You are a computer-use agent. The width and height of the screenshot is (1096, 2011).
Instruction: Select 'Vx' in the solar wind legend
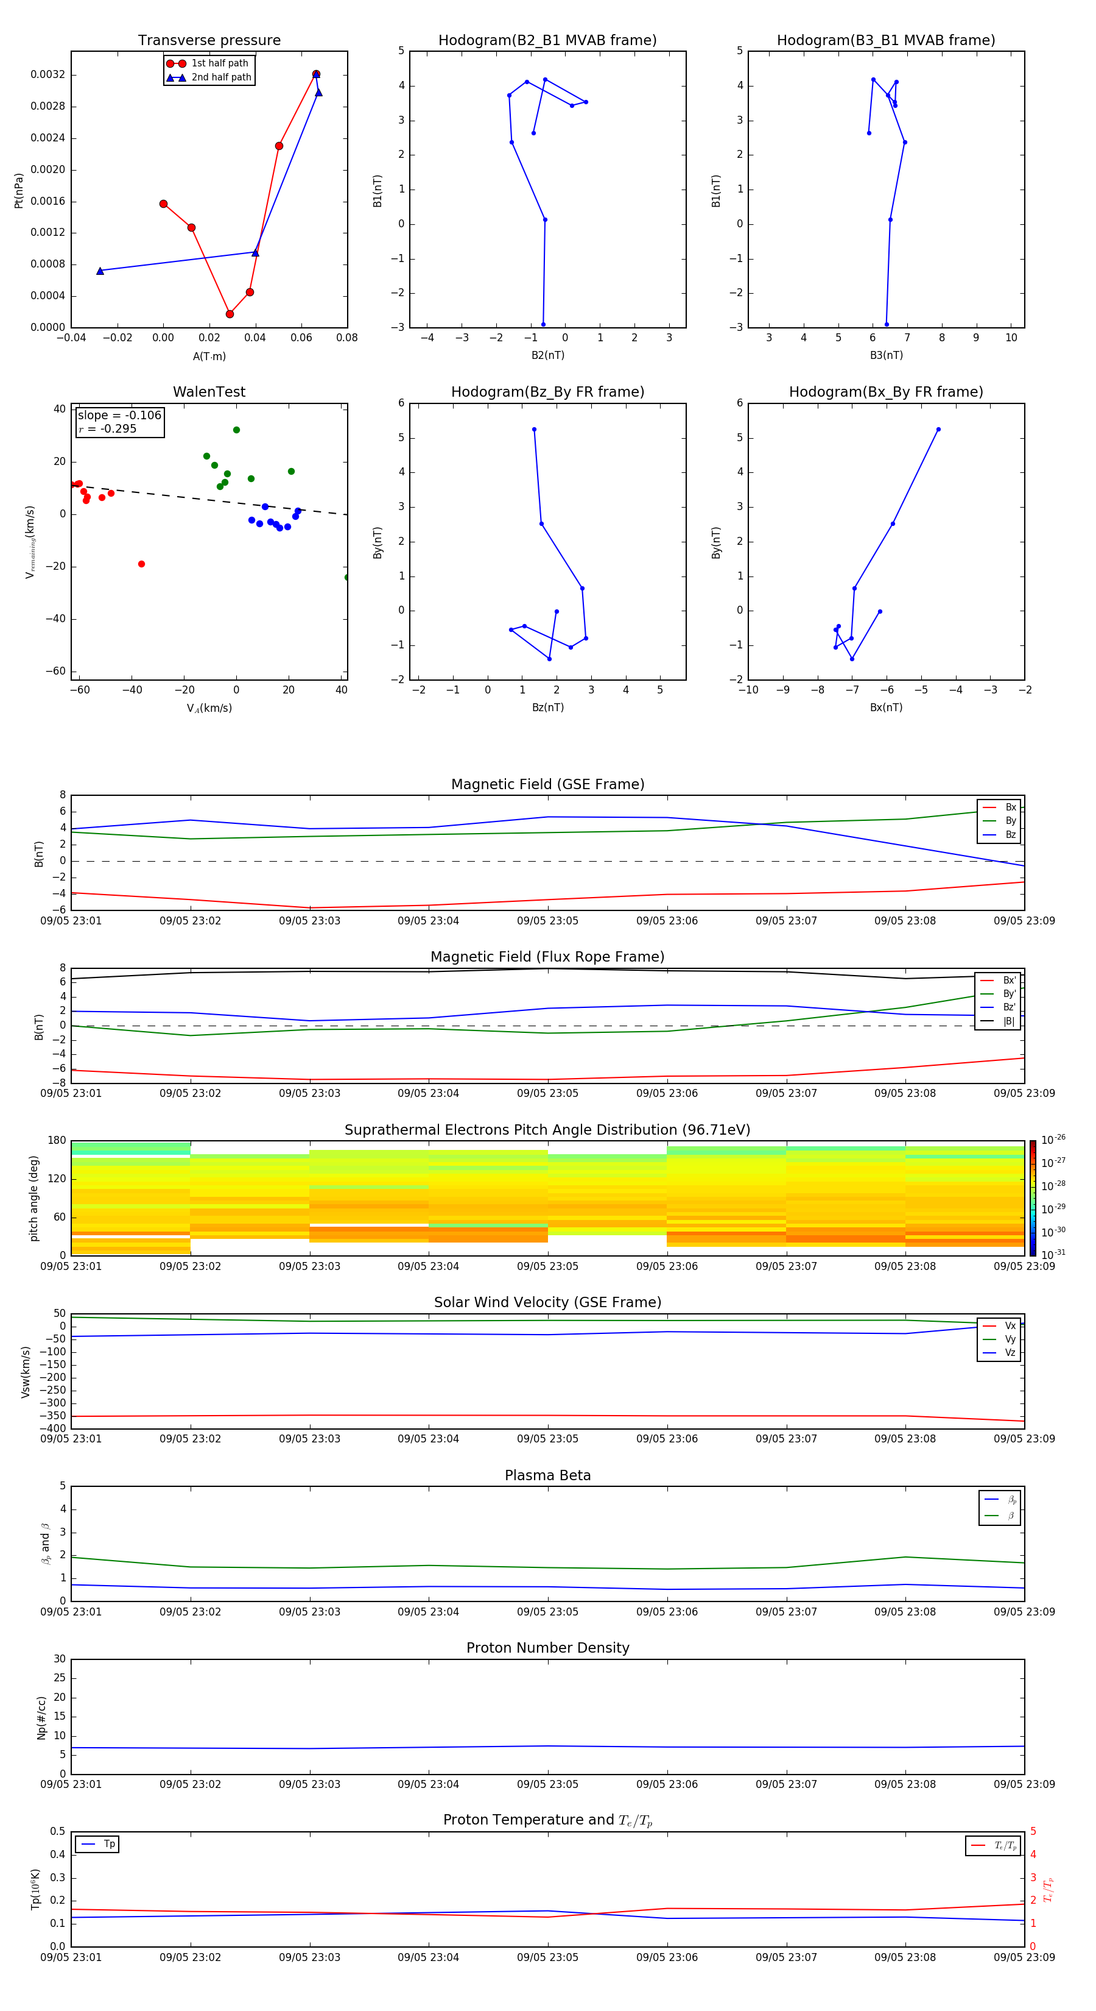(x=999, y=1325)
